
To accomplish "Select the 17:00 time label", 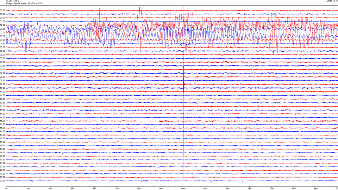I will (x=2, y=135).
